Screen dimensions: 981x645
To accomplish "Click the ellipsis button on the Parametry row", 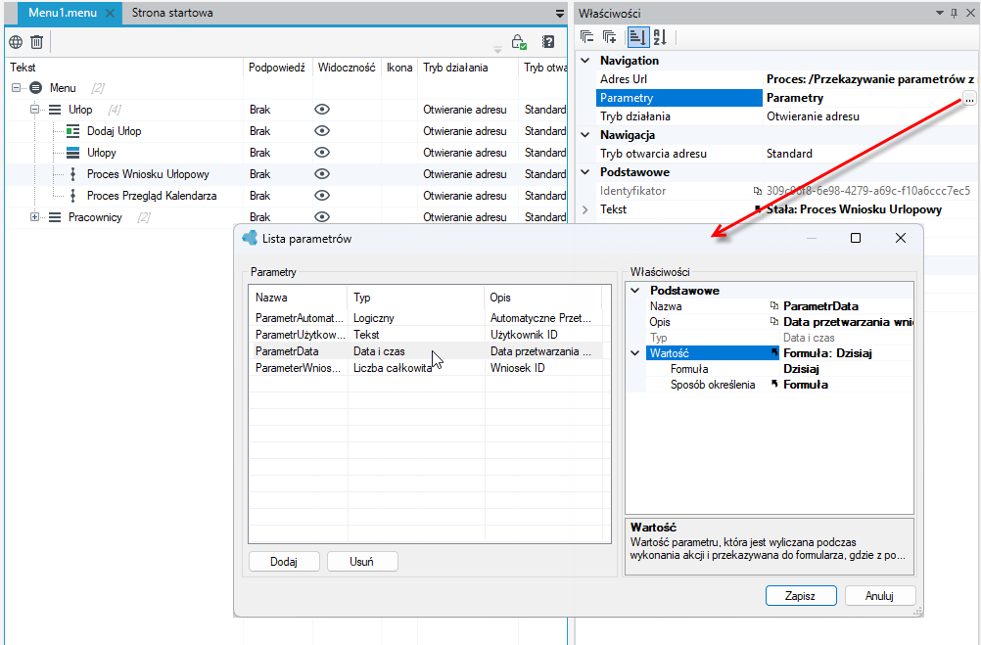I will (x=969, y=98).
